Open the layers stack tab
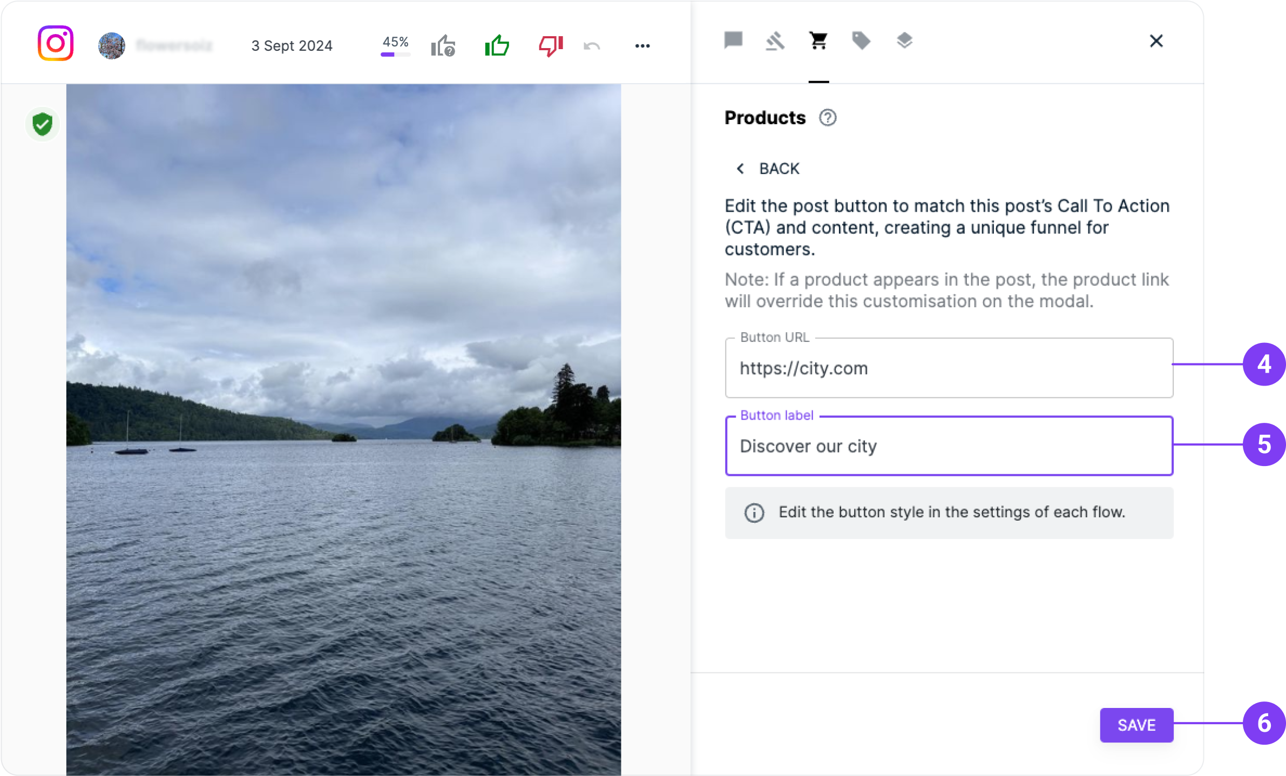 [x=904, y=41]
